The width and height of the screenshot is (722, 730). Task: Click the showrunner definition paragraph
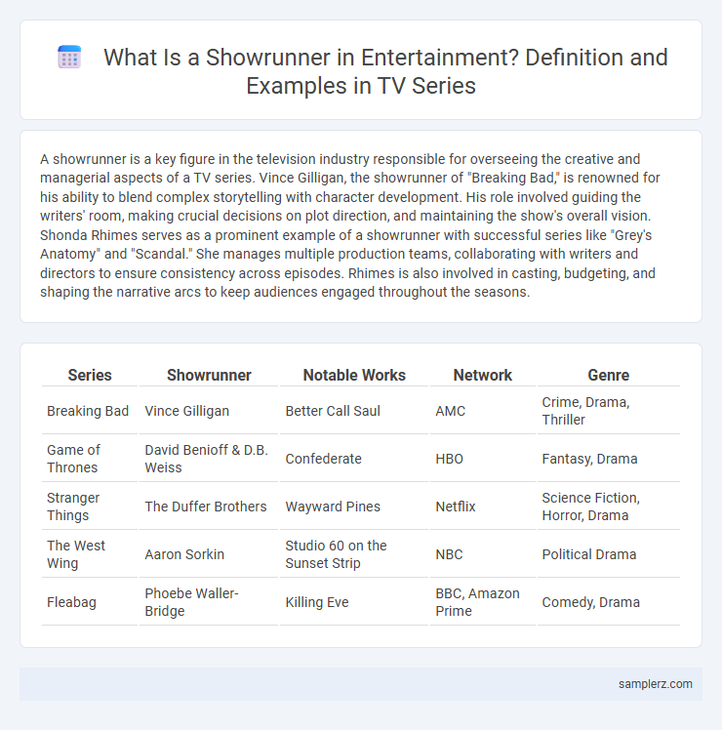click(x=350, y=225)
